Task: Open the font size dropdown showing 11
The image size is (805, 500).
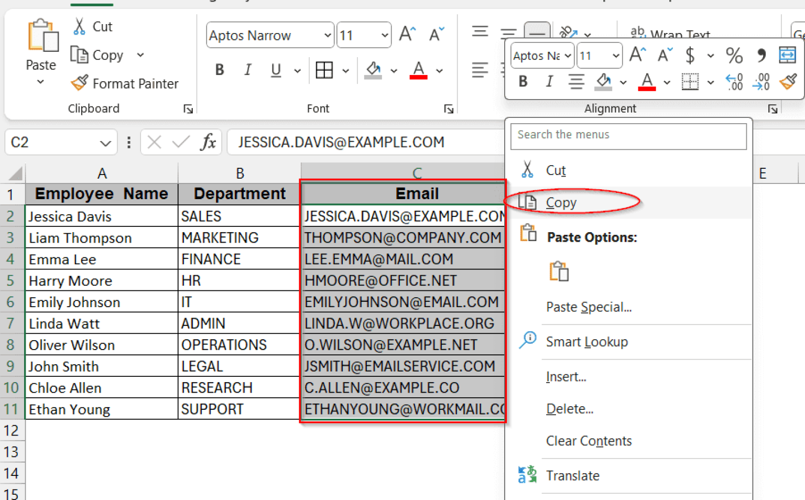Action: click(x=385, y=35)
